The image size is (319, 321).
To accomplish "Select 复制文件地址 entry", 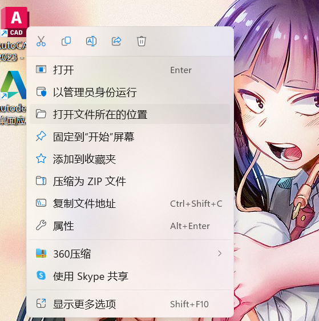I will pyautogui.click(x=130, y=203).
